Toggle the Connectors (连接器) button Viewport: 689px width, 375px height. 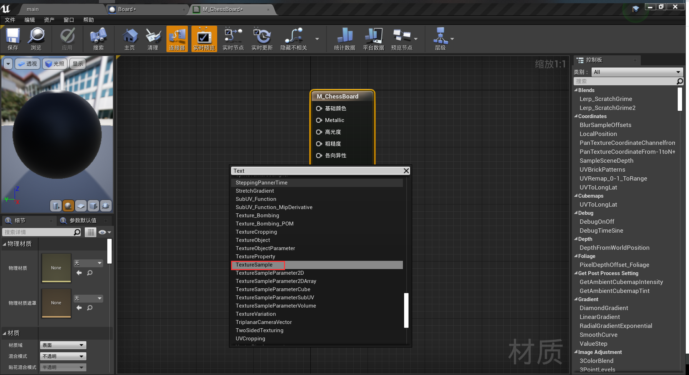(x=177, y=39)
